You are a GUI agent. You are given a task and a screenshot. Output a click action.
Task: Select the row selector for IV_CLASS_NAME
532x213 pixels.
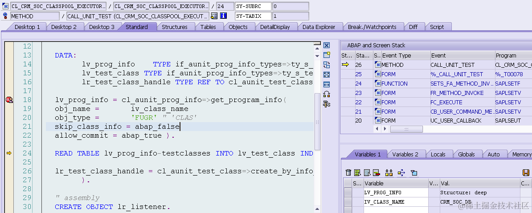pos(348,202)
